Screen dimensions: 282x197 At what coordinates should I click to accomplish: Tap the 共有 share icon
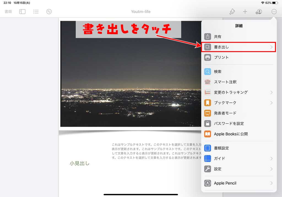[x=208, y=37]
